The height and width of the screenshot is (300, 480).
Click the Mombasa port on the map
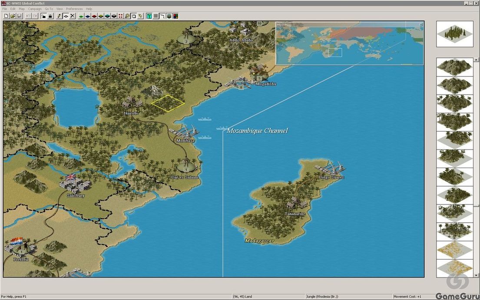(185, 132)
